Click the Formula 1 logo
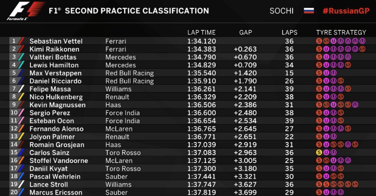The width and height of the screenshot is (376, 196). 26,11
